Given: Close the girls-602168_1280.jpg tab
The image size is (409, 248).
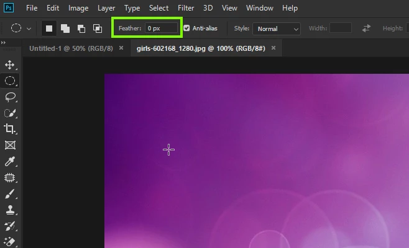Looking at the screenshot, I should point(273,48).
